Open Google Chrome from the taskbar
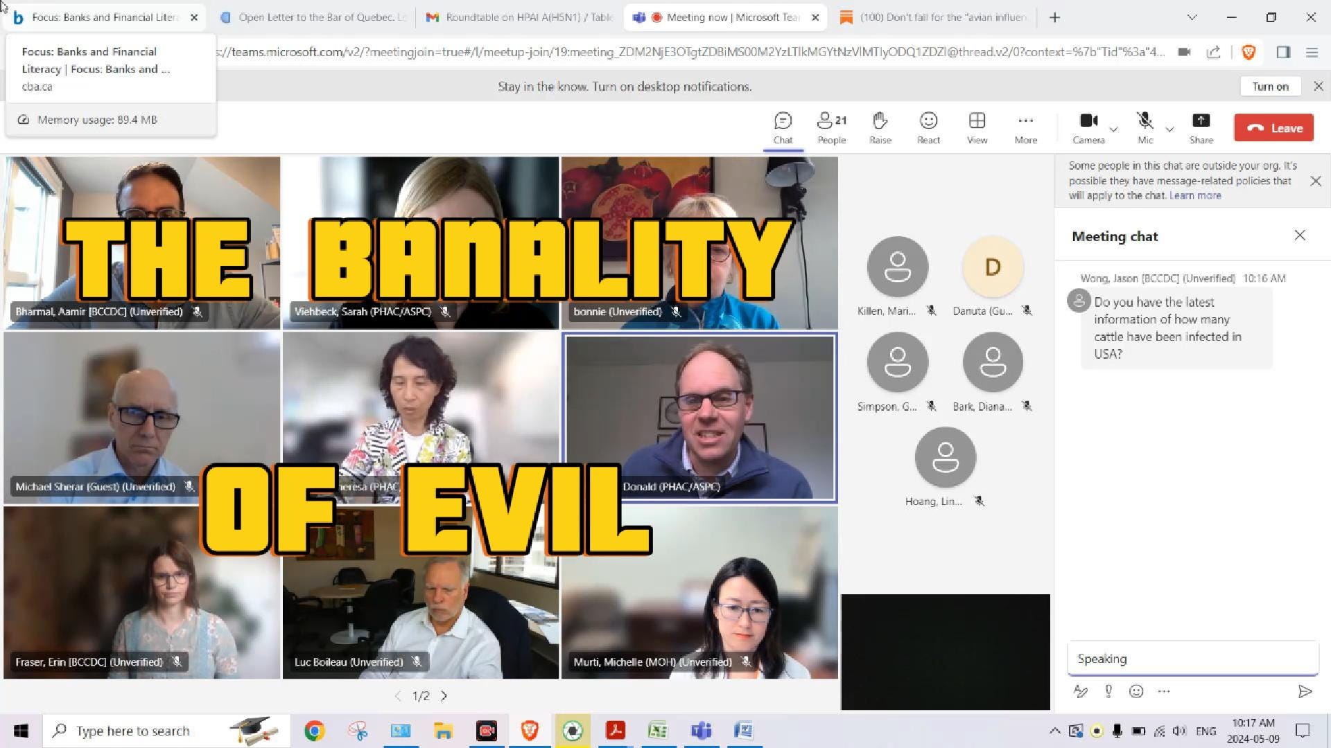 314,731
